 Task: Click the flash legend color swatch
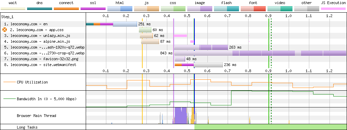click(x=227, y=9)
